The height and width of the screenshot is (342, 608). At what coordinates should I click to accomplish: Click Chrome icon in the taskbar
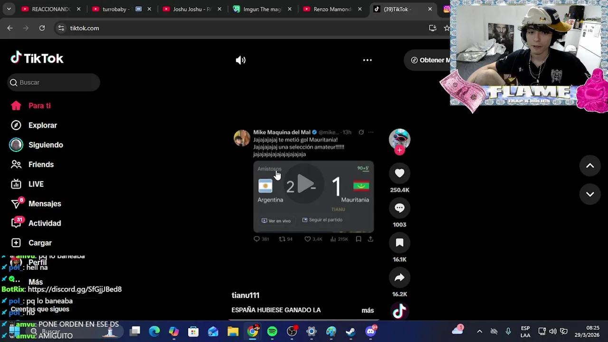(x=253, y=331)
